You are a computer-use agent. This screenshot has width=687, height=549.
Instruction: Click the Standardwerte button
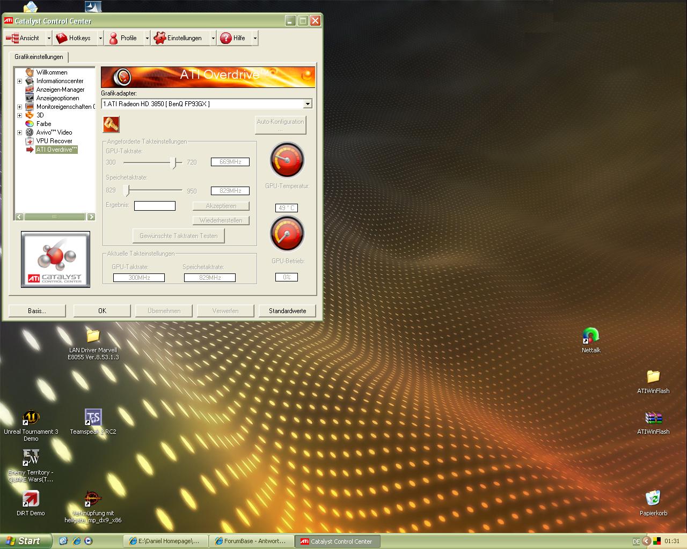pos(288,311)
